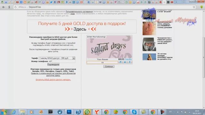The height and width of the screenshot is (115, 205).
Task: Open the media player taskbar icon
Action: pos(32,112)
